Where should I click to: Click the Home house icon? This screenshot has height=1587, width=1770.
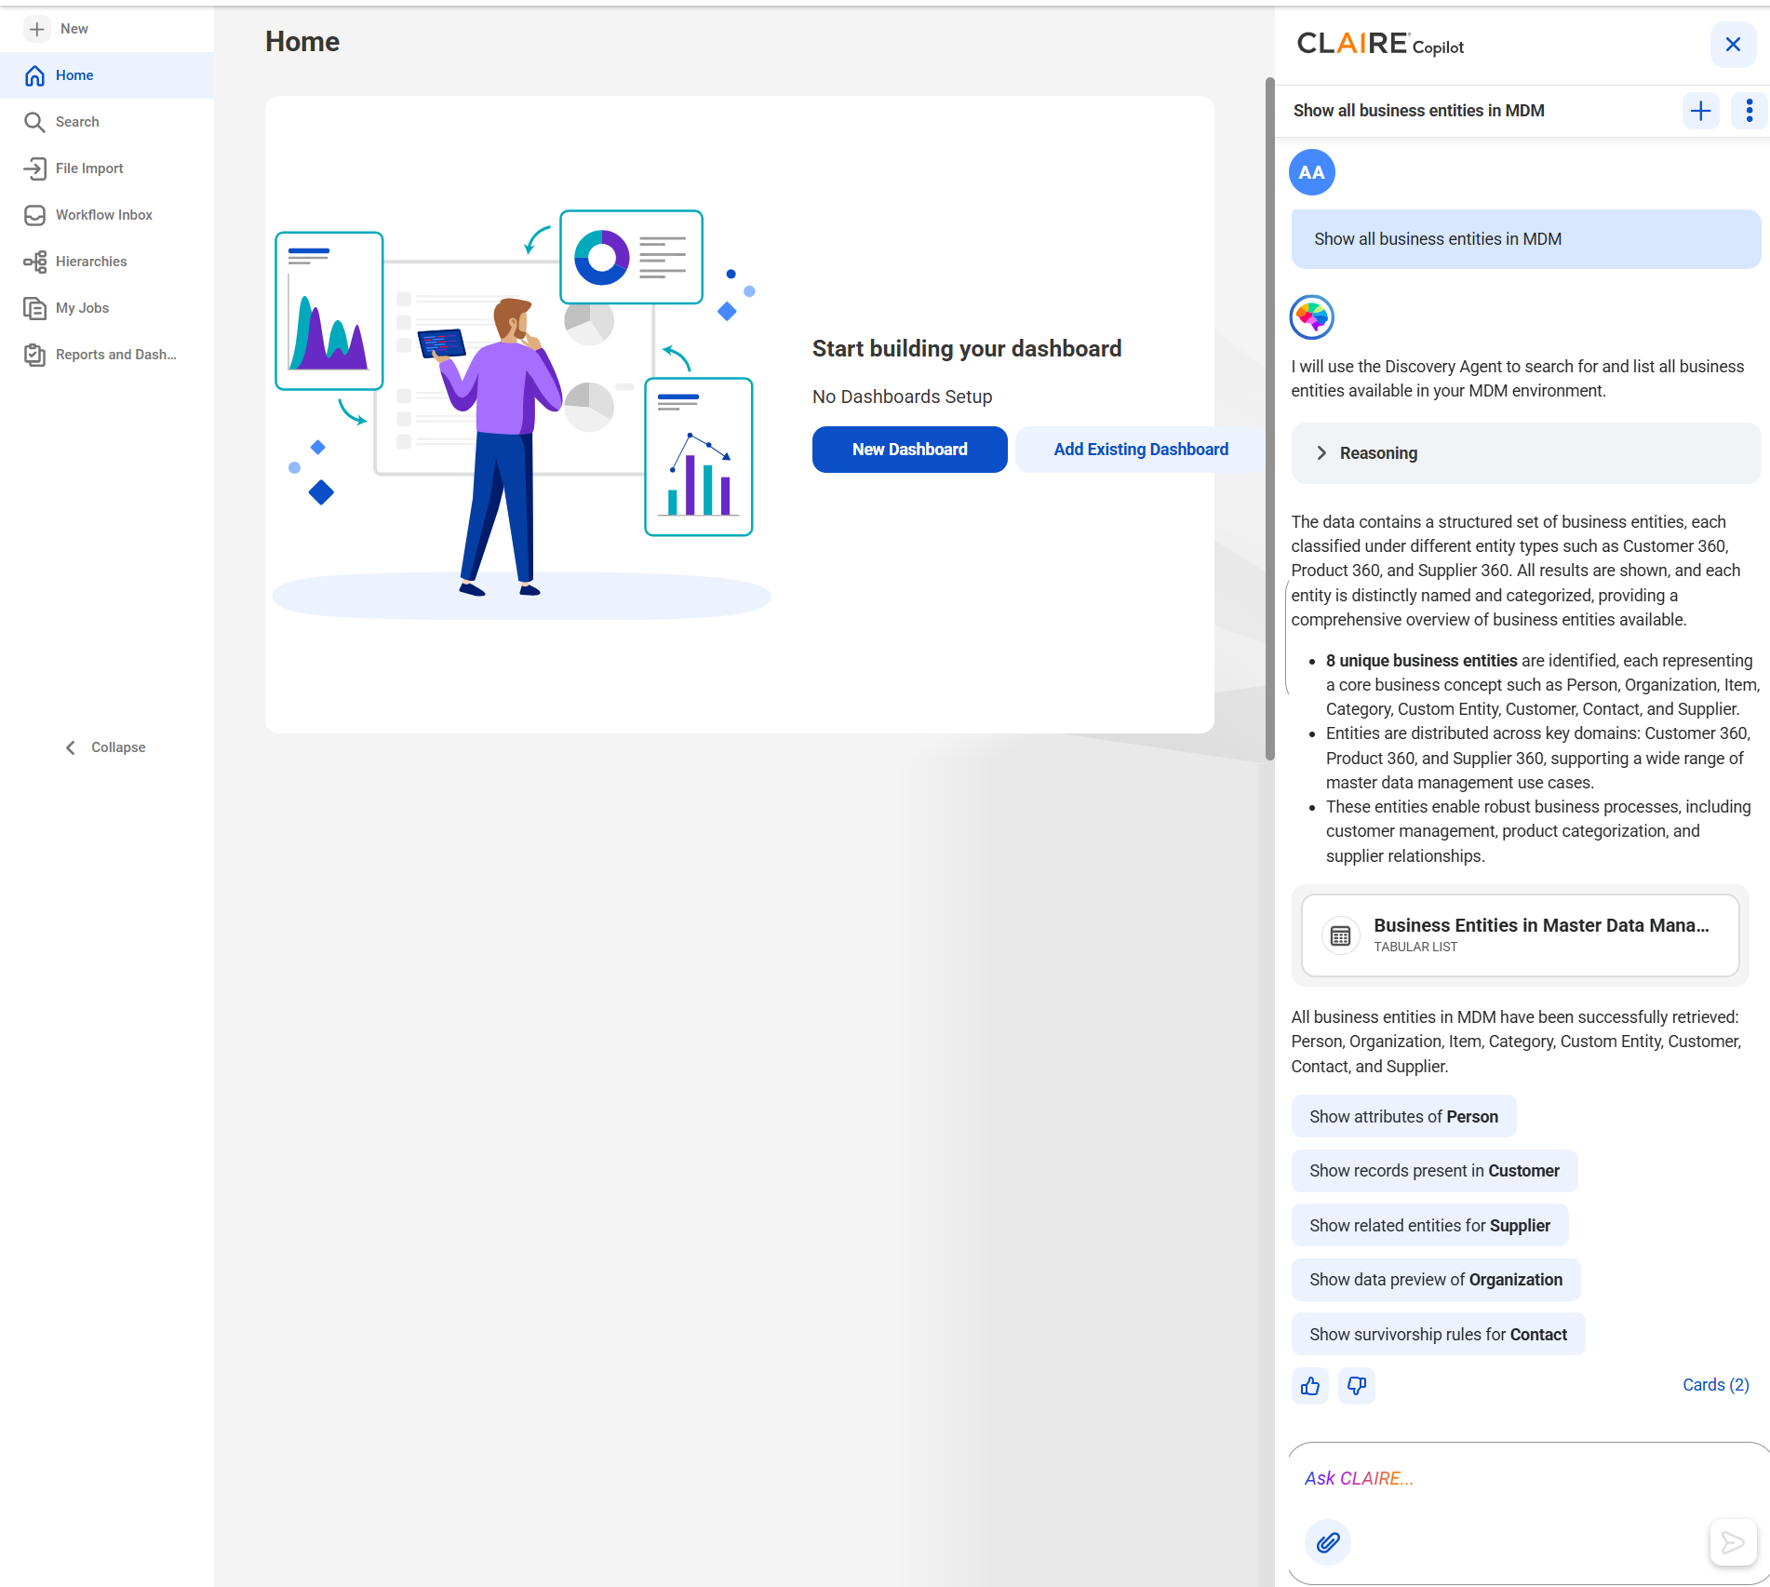pyautogui.click(x=34, y=75)
